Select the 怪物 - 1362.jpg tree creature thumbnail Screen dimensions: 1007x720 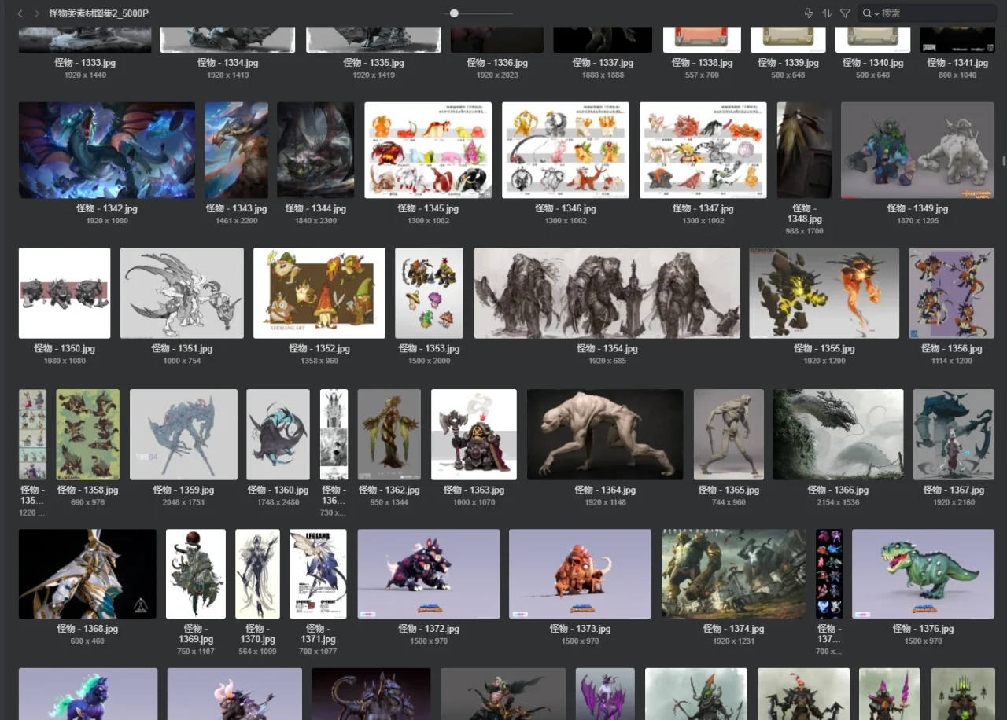click(x=389, y=435)
